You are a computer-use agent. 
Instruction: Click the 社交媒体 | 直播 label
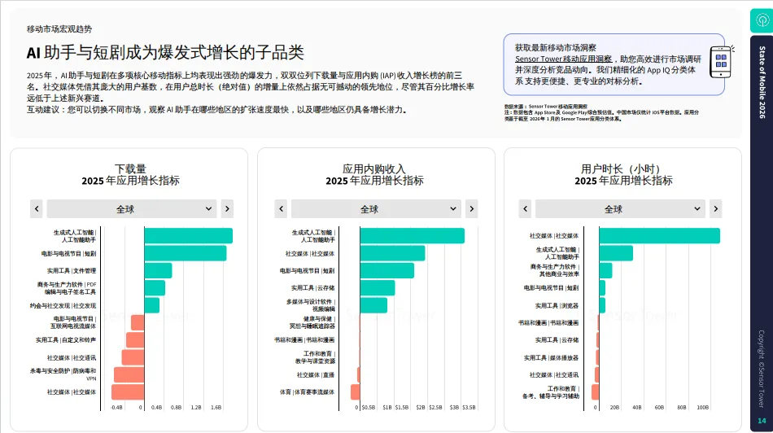coord(316,375)
